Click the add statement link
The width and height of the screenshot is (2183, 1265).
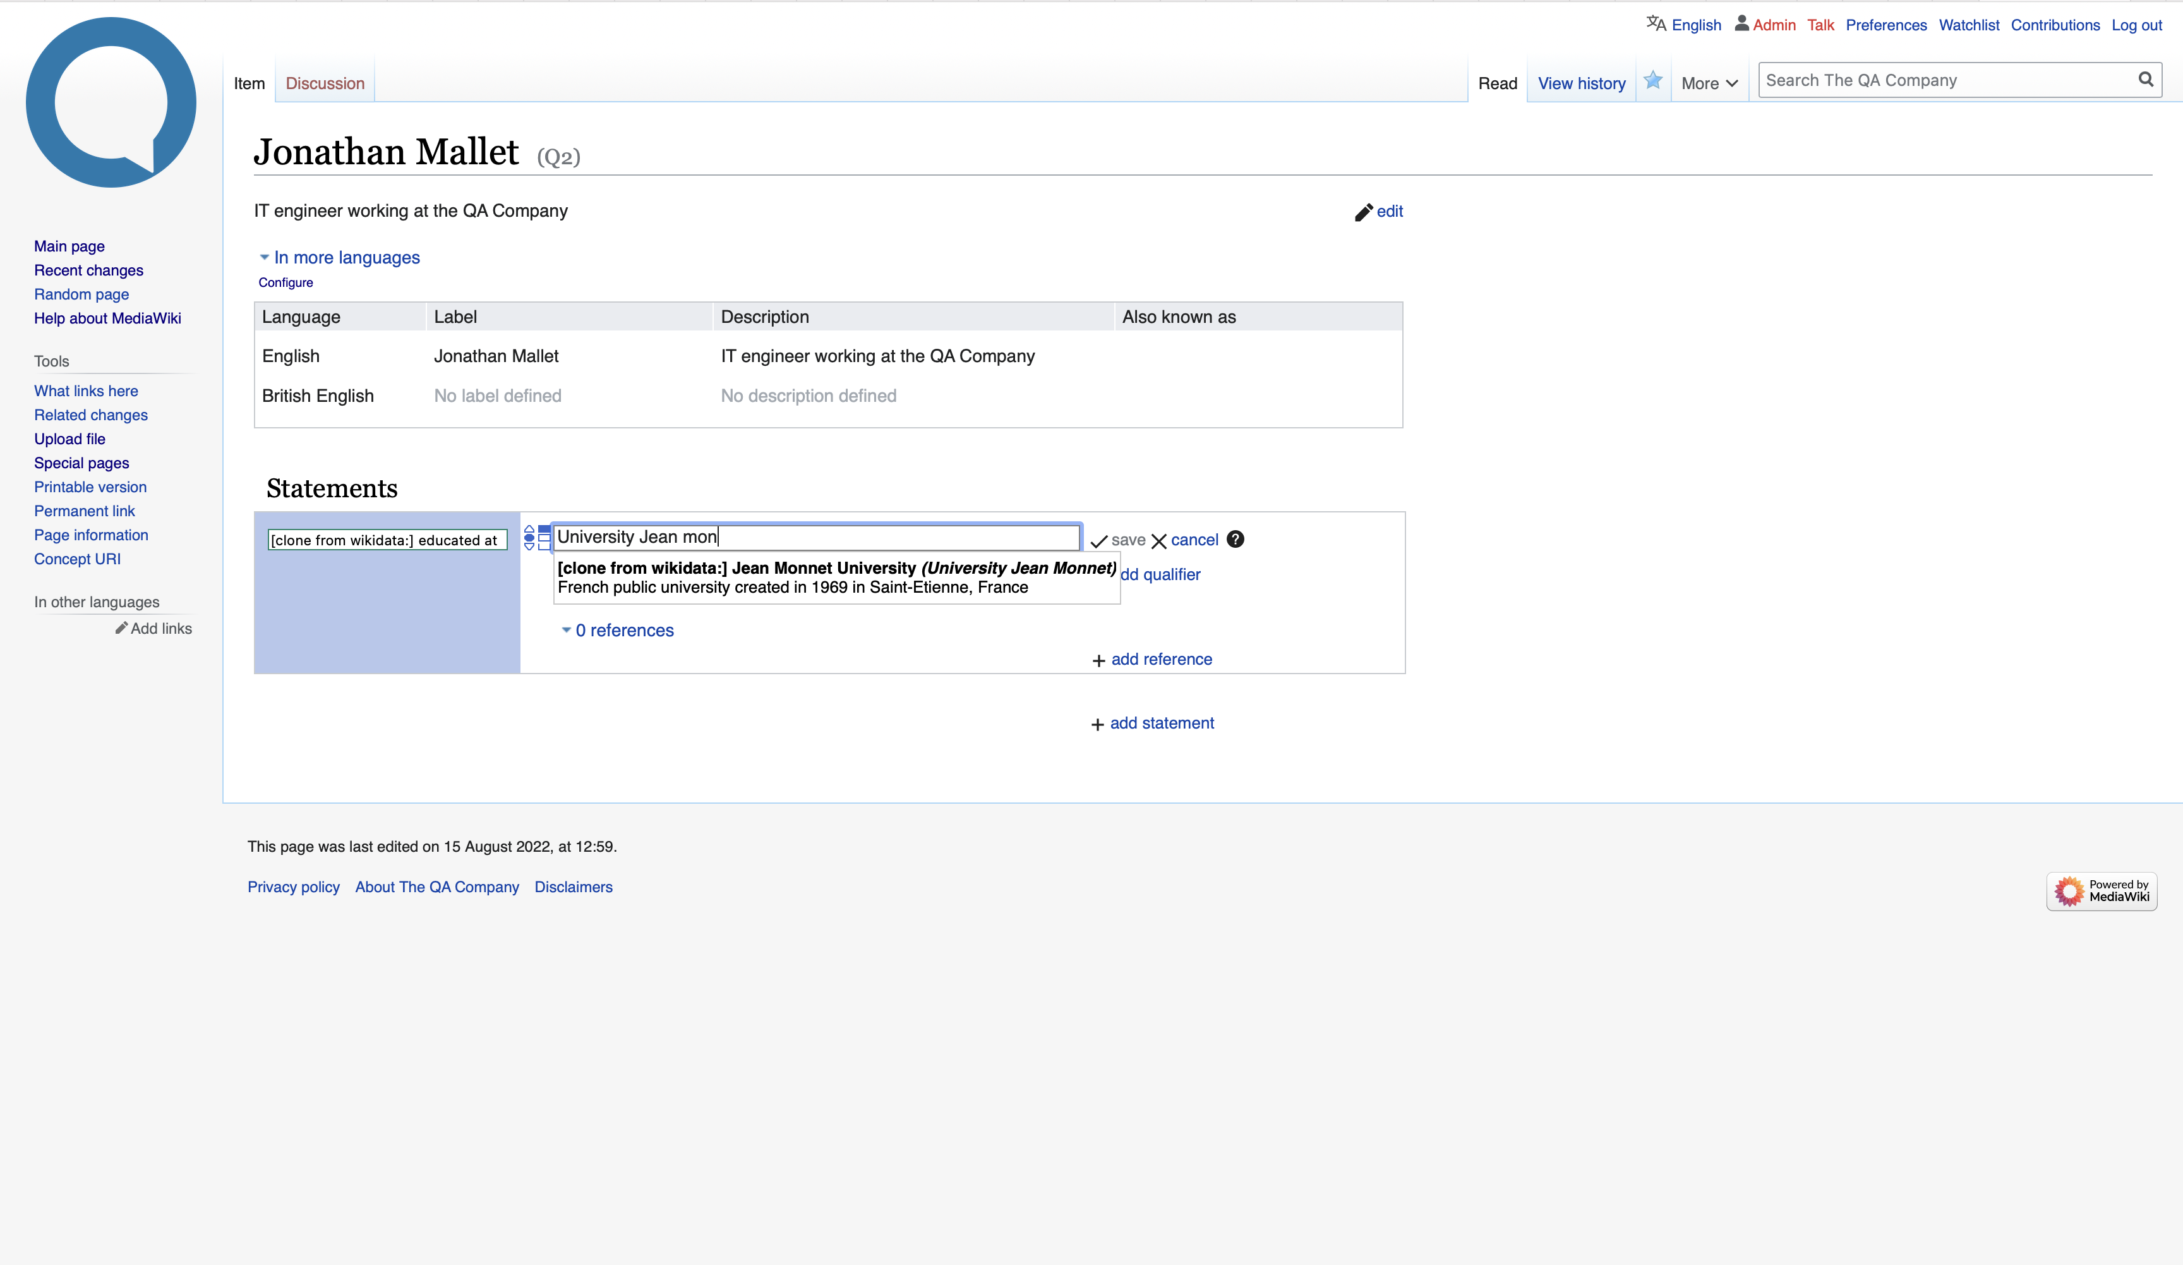click(1162, 723)
